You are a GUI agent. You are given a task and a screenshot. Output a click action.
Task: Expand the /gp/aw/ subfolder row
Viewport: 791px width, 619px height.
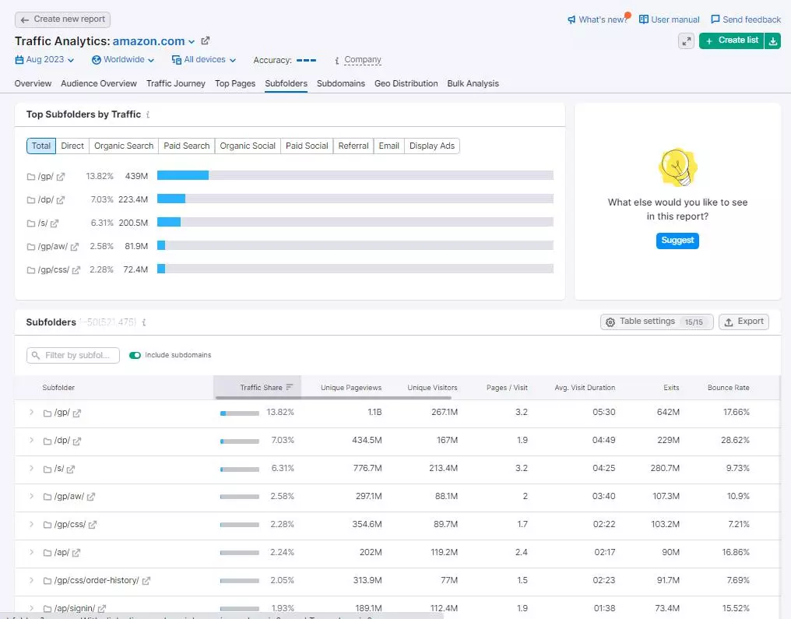coord(31,497)
